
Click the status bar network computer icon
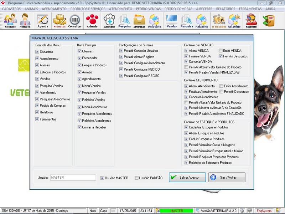click(x=250, y=210)
